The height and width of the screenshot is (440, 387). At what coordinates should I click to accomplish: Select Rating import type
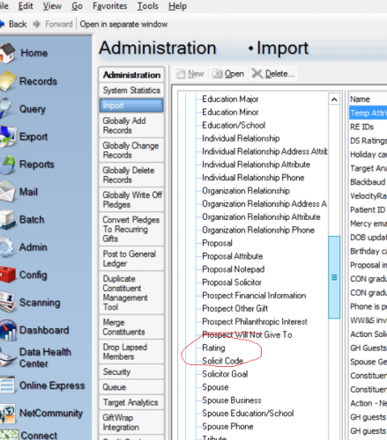[213, 348]
